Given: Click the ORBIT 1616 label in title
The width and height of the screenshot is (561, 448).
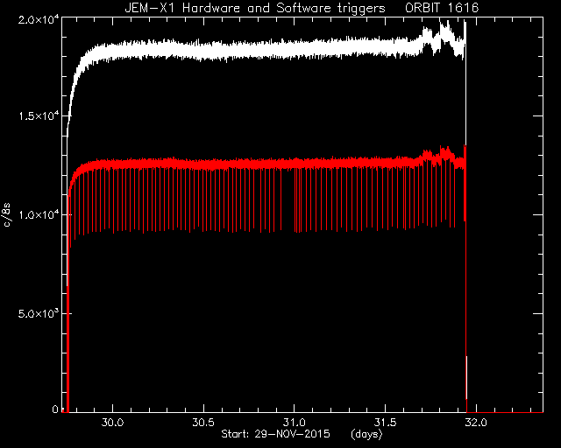Looking at the screenshot, I should 442,8.
